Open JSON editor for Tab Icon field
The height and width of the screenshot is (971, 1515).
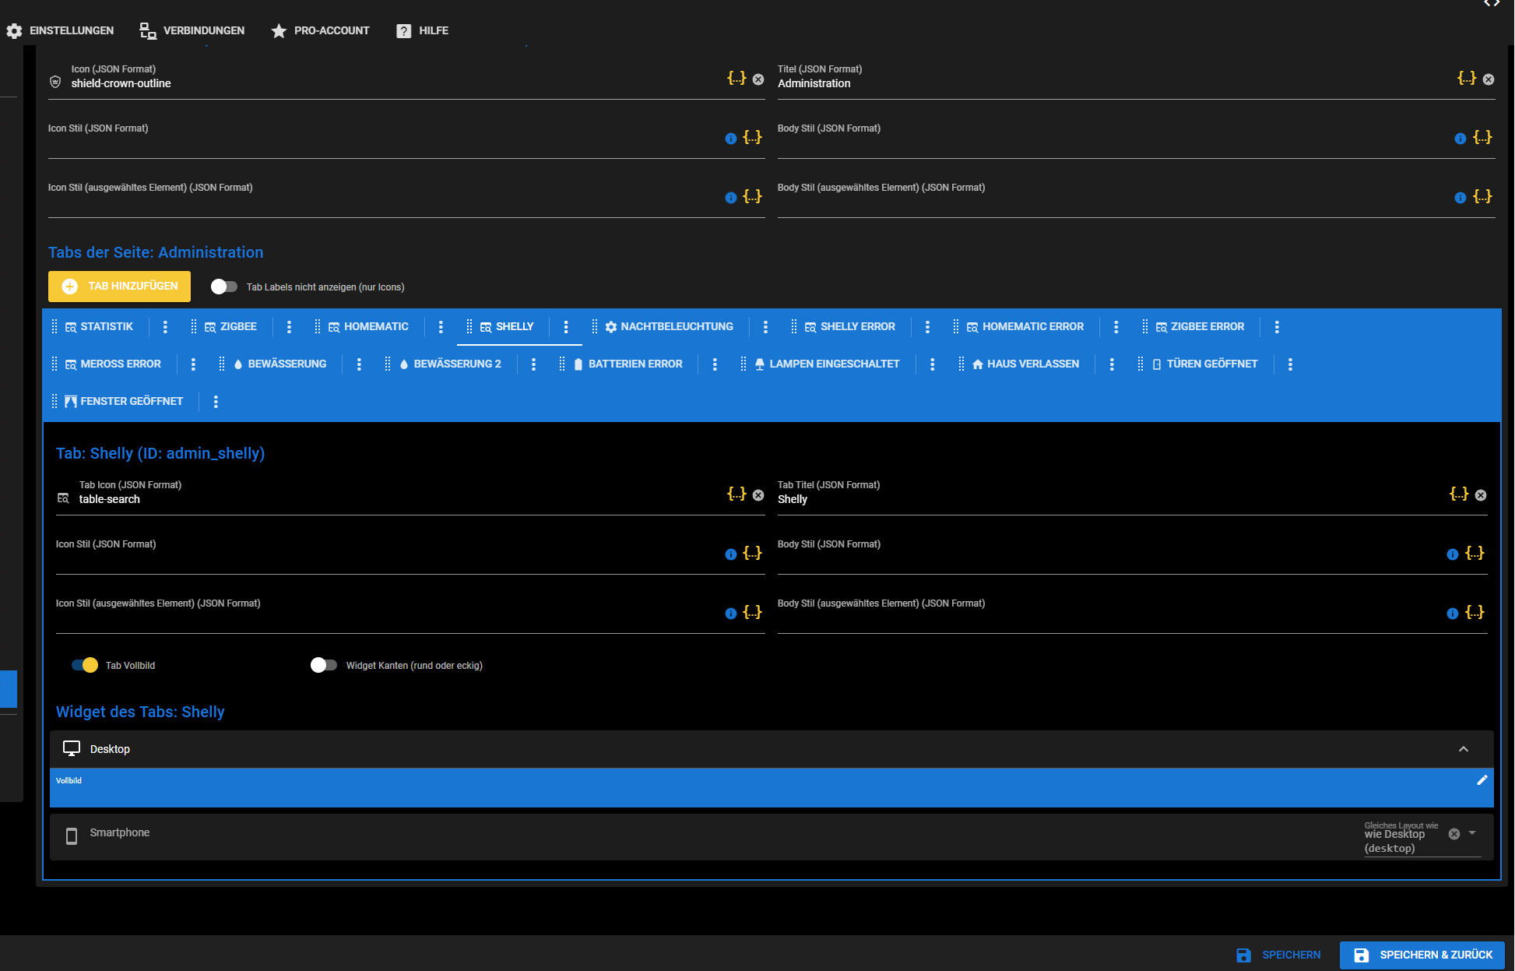tap(736, 494)
